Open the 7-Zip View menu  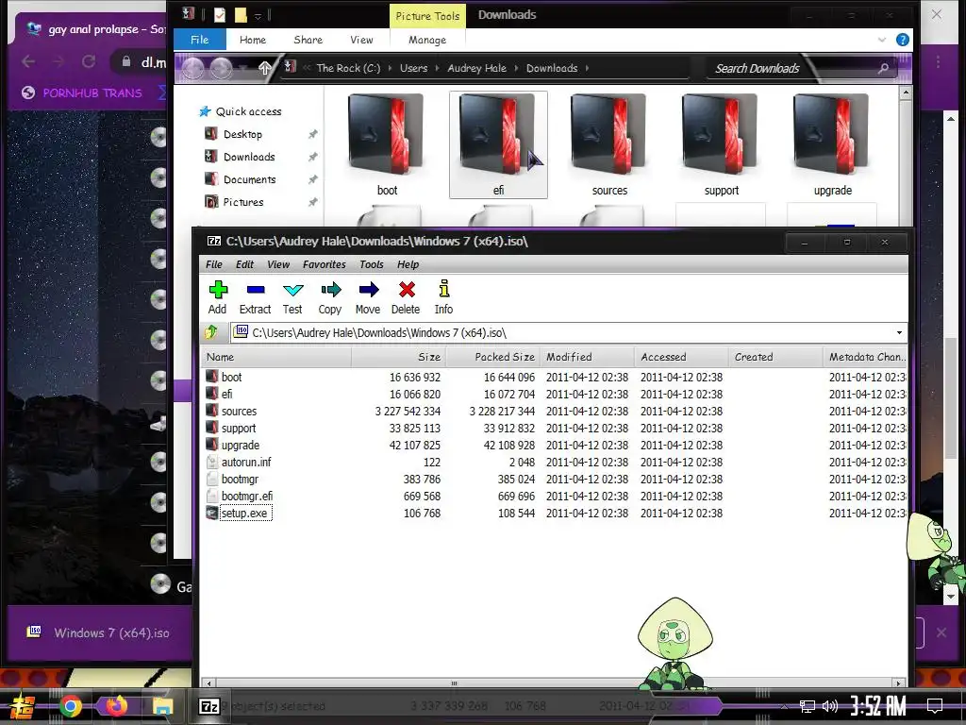tap(278, 264)
